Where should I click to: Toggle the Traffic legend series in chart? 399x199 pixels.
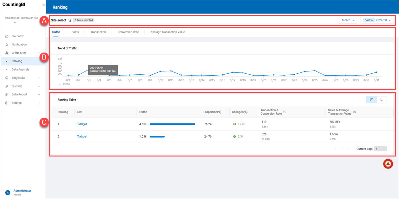pyautogui.click(x=64, y=84)
